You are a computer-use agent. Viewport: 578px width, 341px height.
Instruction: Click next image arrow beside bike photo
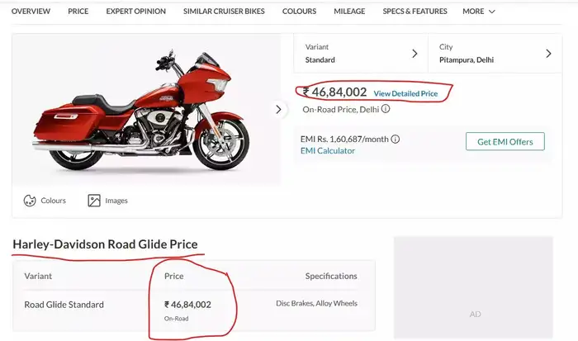pos(278,110)
